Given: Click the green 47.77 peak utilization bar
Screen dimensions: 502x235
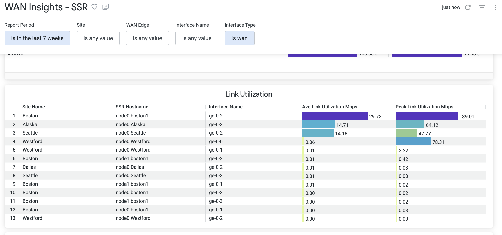Looking at the screenshot, I should (x=406, y=133).
